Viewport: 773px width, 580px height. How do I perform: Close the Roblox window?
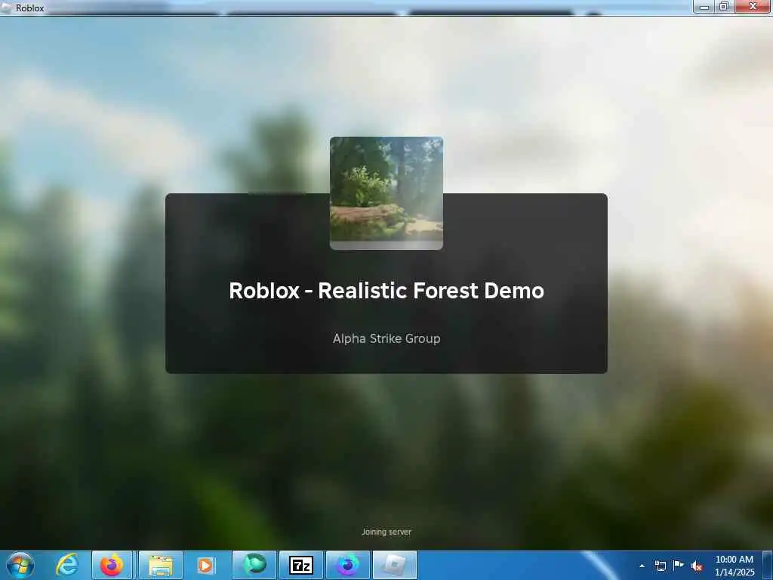[x=753, y=7]
